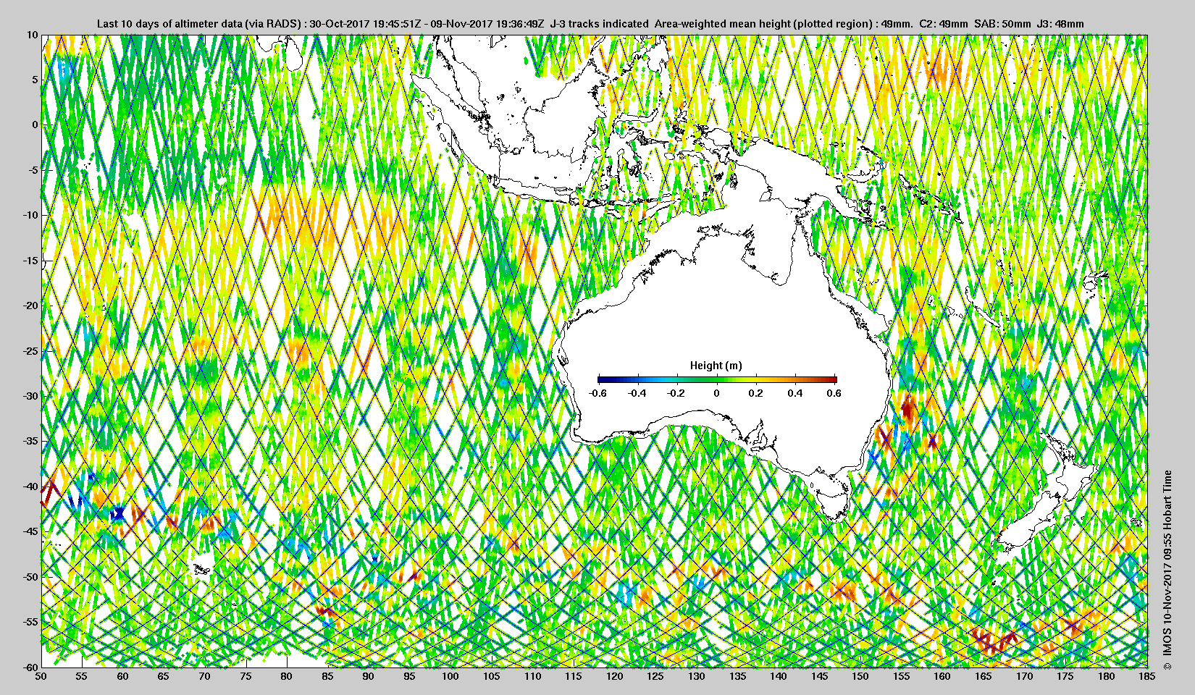Click longitude tick label 110 on bottom axis
This screenshot has width=1195, height=695.
pyautogui.click(x=533, y=677)
